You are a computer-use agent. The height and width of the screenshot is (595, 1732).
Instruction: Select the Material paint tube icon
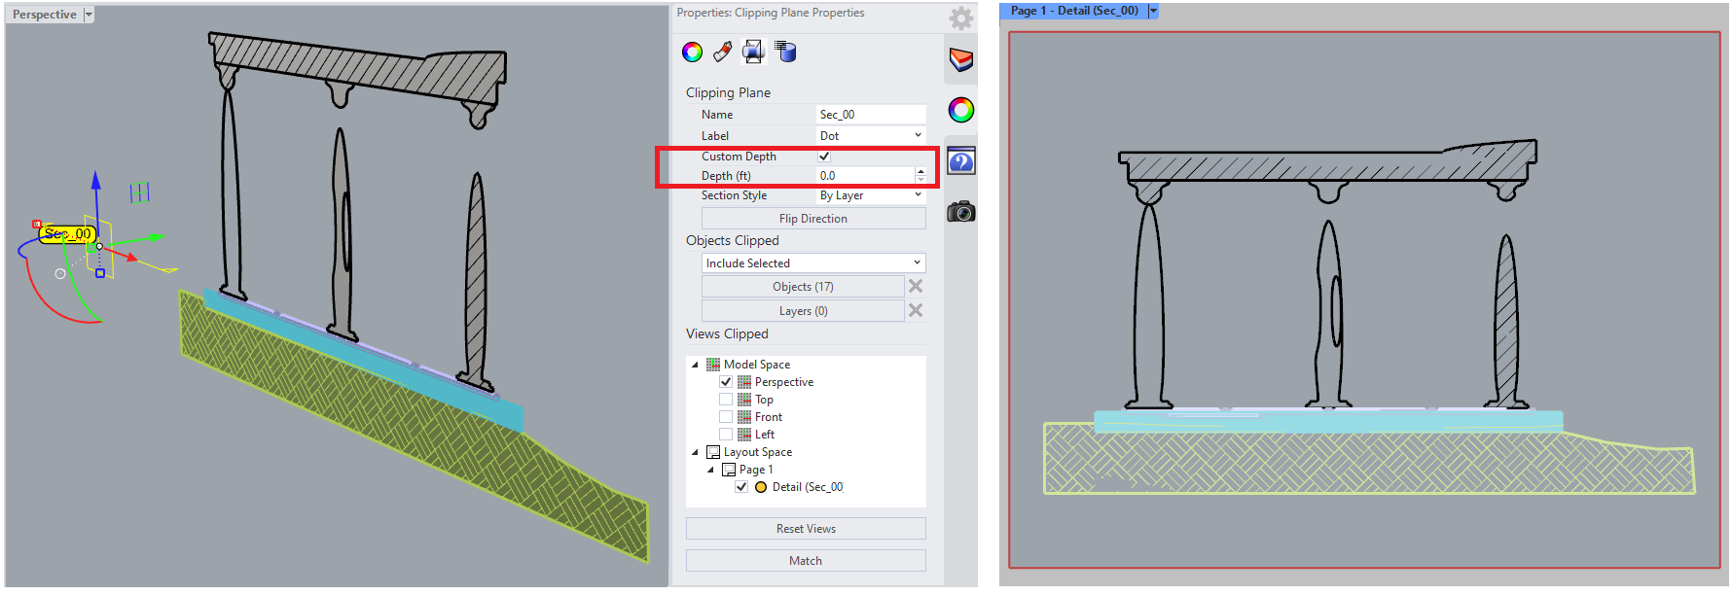(x=722, y=52)
